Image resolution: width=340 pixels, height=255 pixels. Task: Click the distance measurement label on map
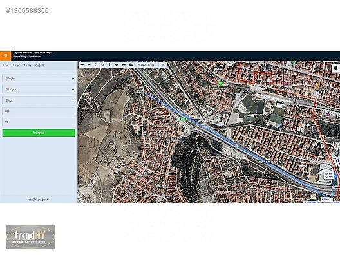[x=328, y=175]
